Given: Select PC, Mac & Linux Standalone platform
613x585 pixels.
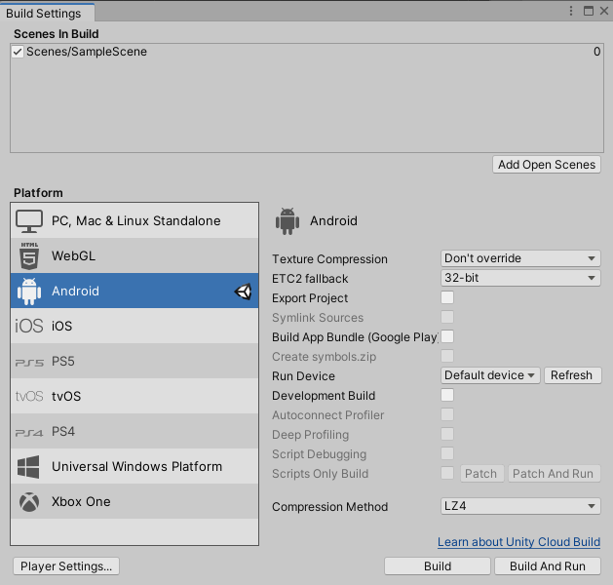Looking at the screenshot, I should click(x=134, y=221).
